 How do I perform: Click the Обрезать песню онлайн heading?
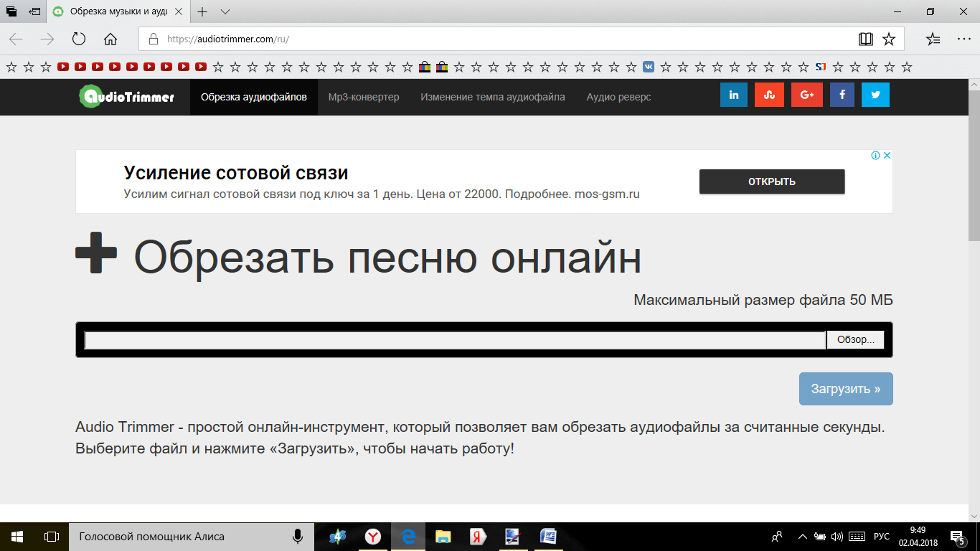387,257
